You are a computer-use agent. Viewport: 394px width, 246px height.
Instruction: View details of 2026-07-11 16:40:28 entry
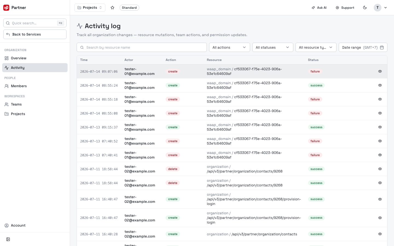coord(380,234)
